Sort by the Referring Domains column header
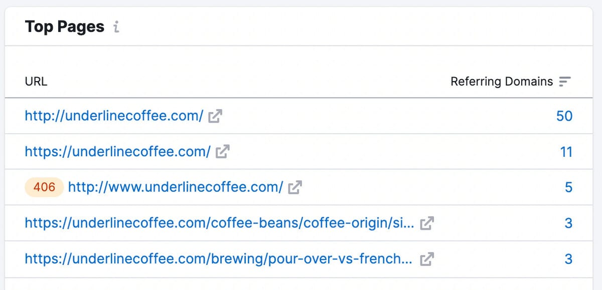This screenshot has width=602, height=290. click(x=502, y=82)
